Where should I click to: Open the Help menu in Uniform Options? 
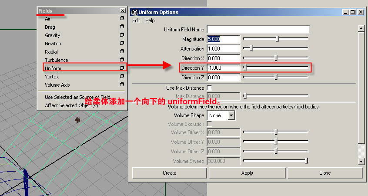(x=150, y=20)
